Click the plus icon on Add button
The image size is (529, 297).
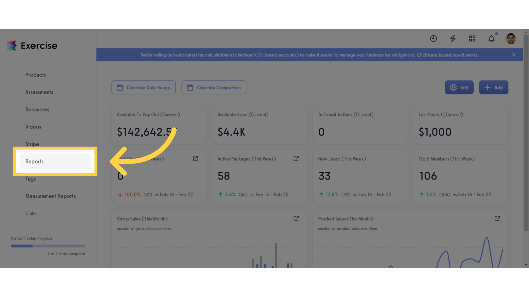pos(488,87)
